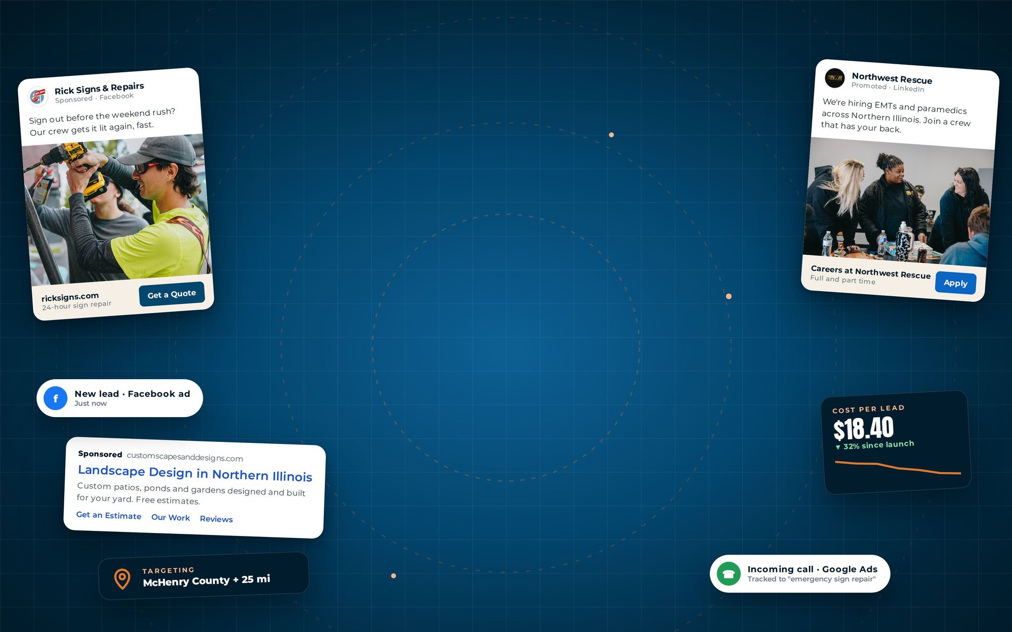
Task: Click the "Incoming call · Google Ads" text
Action: (812, 569)
